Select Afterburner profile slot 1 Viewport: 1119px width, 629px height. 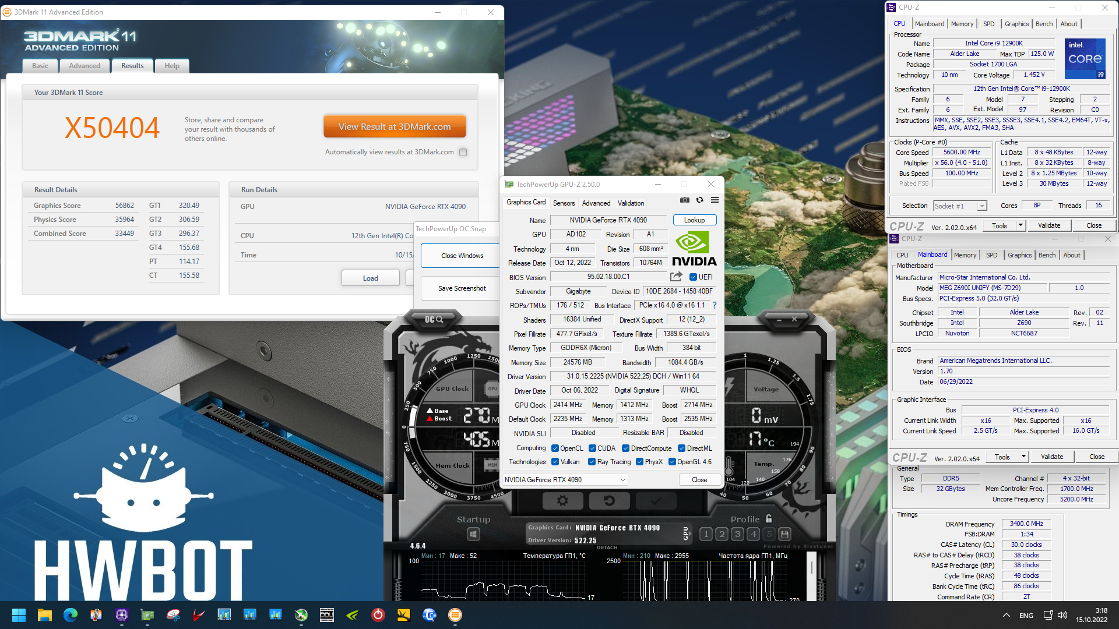click(706, 534)
